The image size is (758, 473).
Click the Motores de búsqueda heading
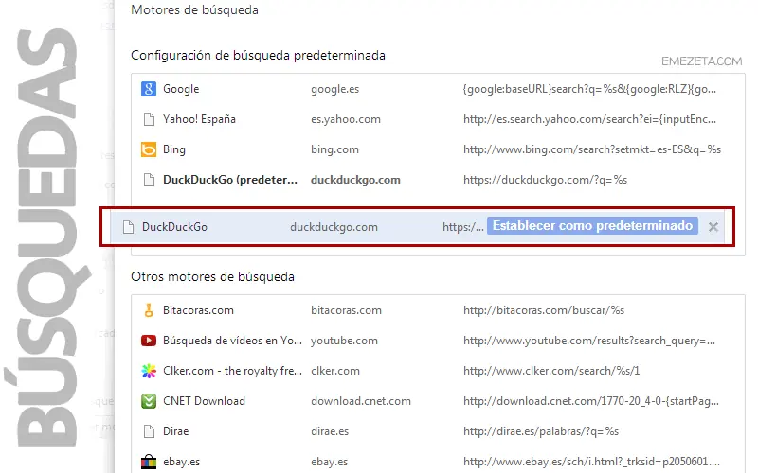pyautogui.click(x=195, y=10)
